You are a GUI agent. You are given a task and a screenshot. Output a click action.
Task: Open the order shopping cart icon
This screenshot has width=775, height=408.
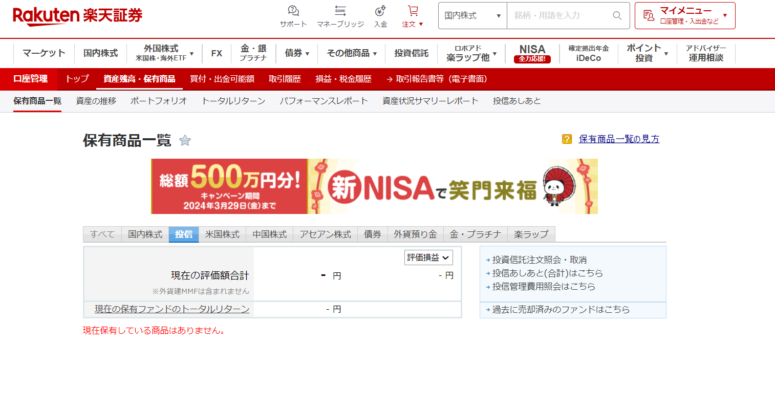tap(413, 11)
